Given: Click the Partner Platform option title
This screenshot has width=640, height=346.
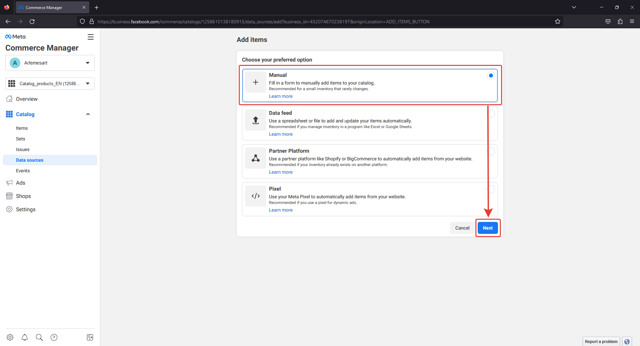Looking at the screenshot, I should pos(289,151).
